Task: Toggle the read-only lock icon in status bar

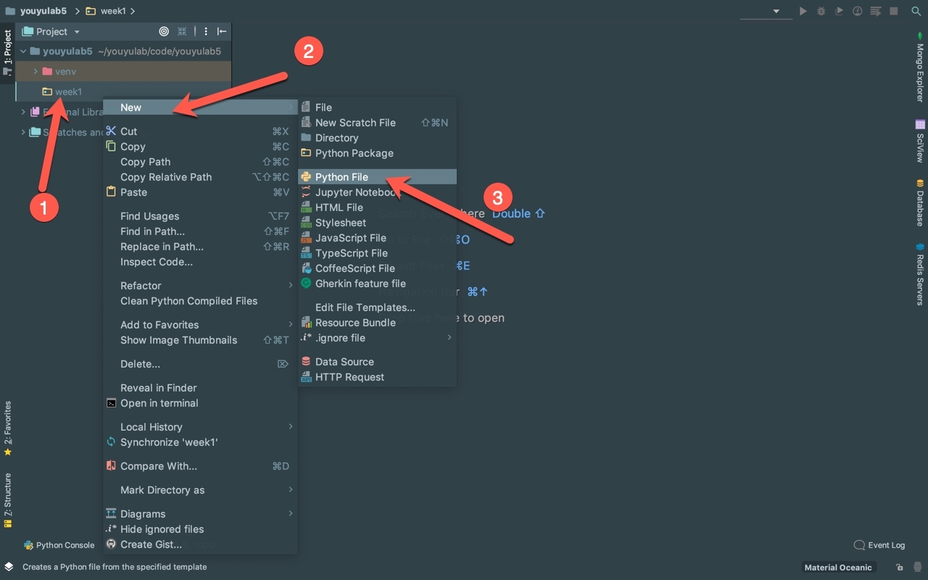Action: coord(899,567)
